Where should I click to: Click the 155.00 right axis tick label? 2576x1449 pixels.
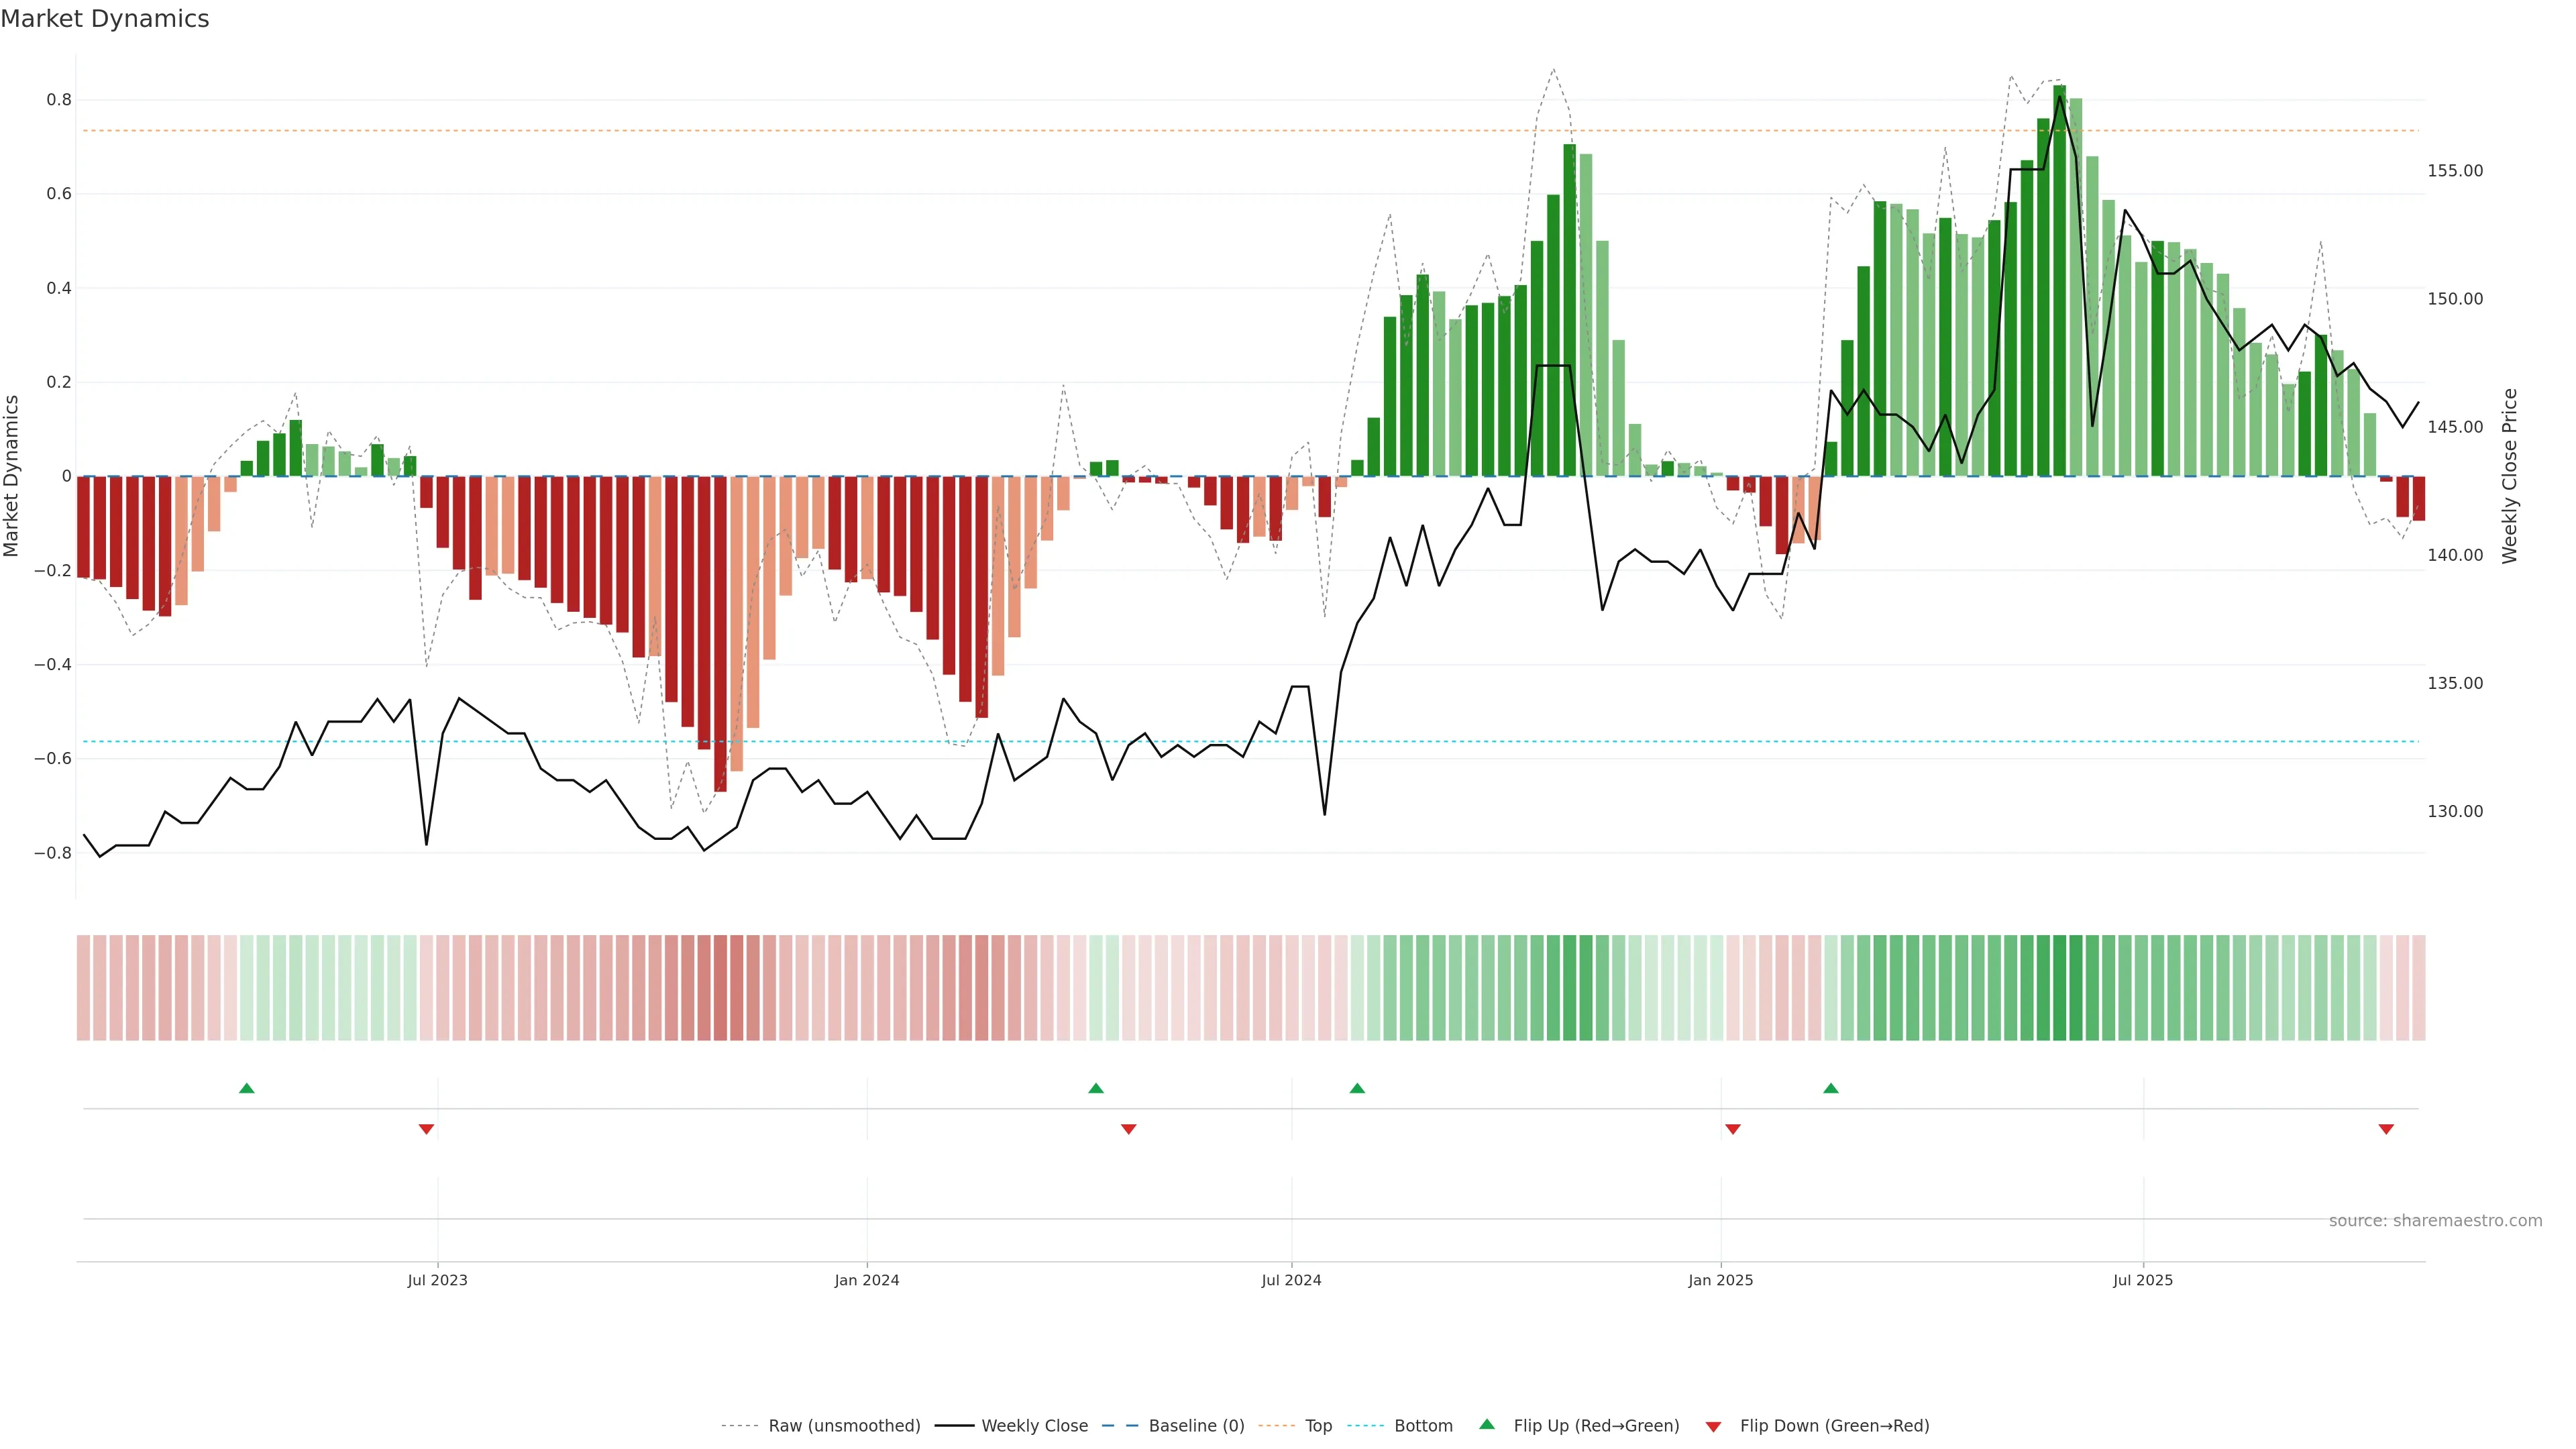click(x=2455, y=171)
